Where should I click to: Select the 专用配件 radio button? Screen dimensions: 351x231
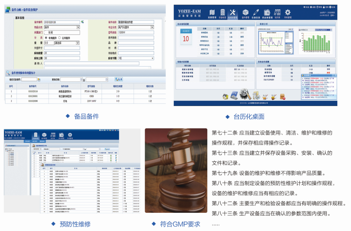pyautogui.click(x=46, y=37)
